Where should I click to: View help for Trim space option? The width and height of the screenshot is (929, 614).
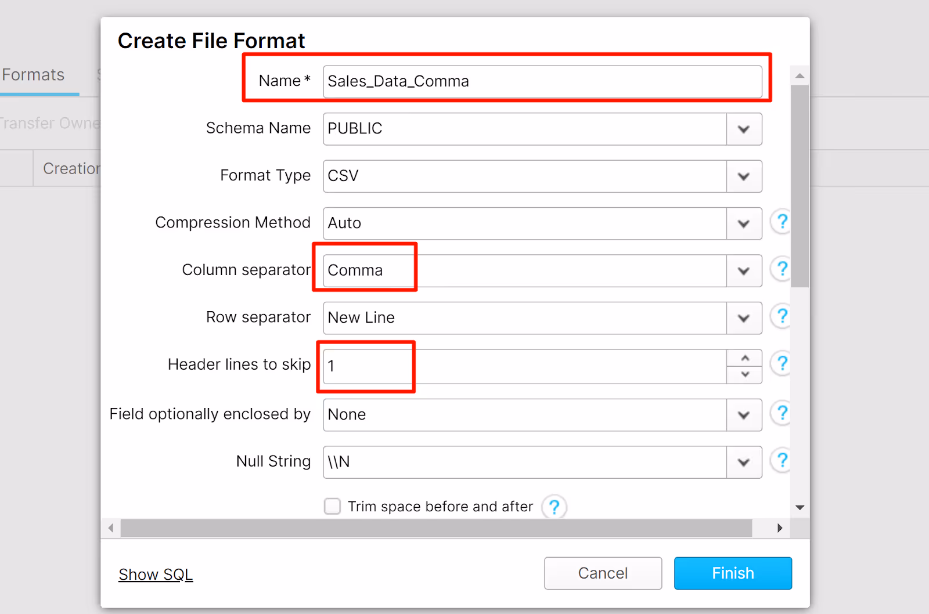pyautogui.click(x=554, y=506)
